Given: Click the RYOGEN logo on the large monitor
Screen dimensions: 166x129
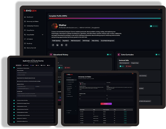Looking at the screenshot, I should 30,11.
